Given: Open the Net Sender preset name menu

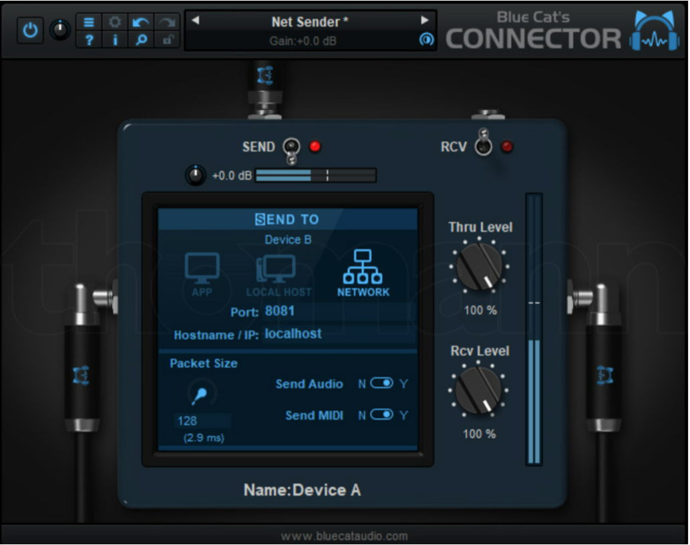Looking at the screenshot, I should coord(309,21).
